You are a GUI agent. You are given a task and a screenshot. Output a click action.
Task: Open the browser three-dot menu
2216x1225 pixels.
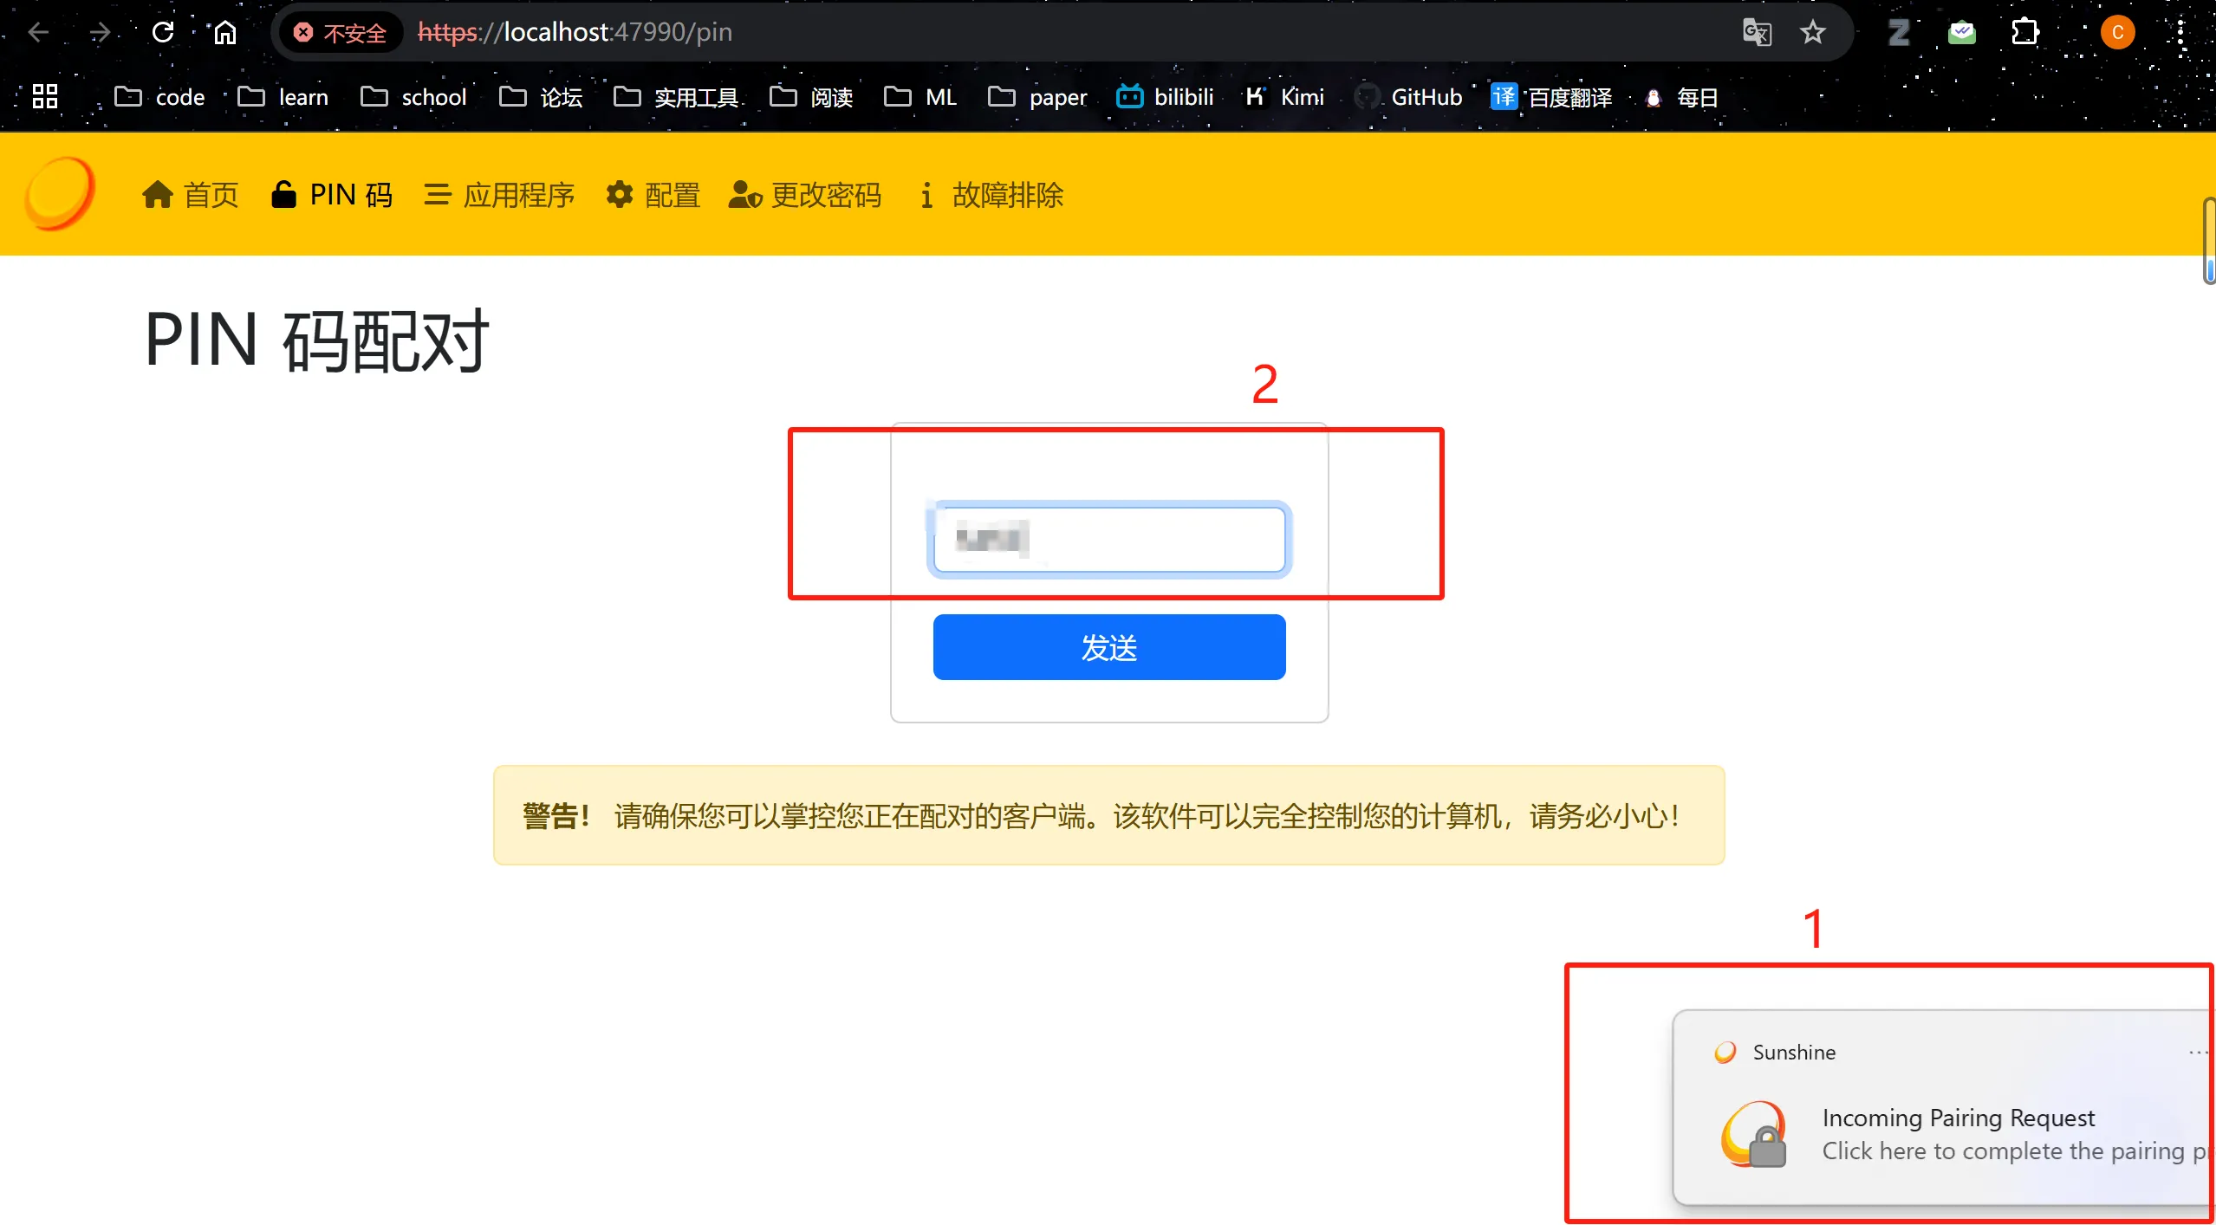[2181, 33]
